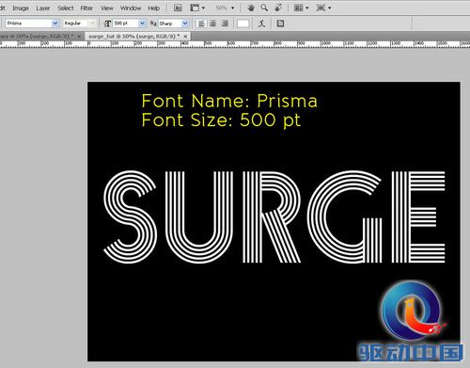Open the Create Warped Text icon
The height and width of the screenshot is (368, 470).
(x=261, y=24)
